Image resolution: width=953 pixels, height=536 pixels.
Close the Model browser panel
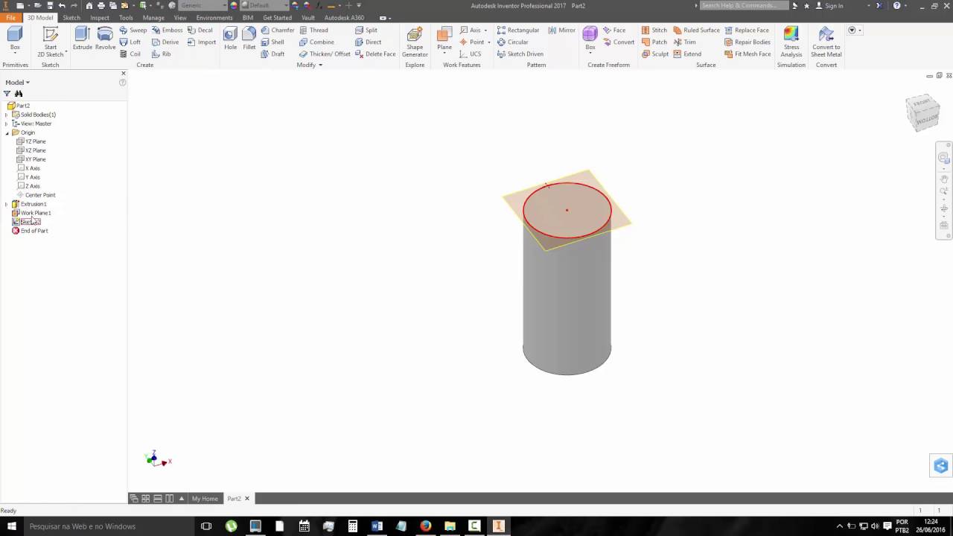(124, 73)
